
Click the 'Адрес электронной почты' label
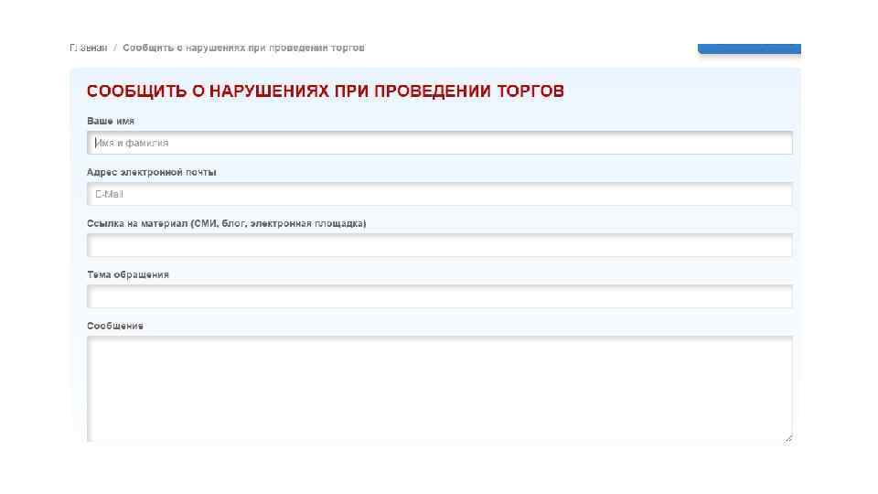(151, 172)
